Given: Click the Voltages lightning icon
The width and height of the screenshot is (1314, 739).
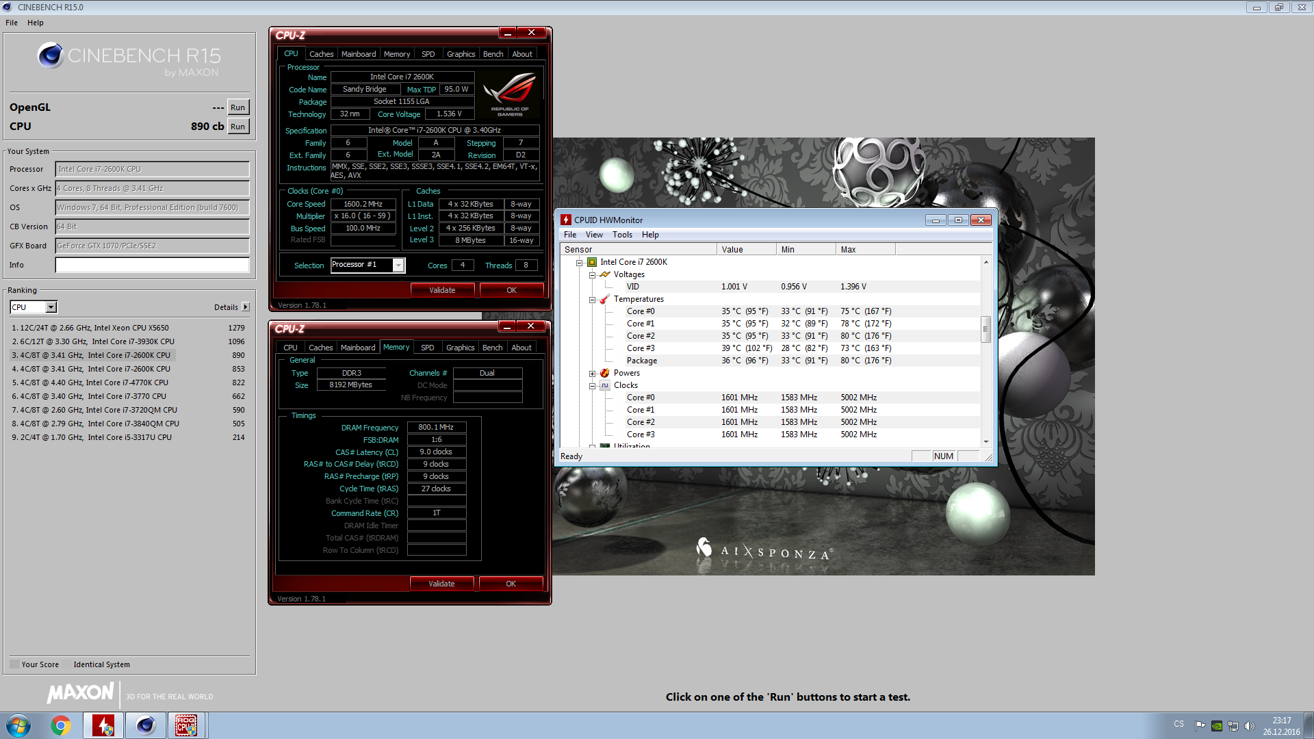Looking at the screenshot, I should pos(605,274).
